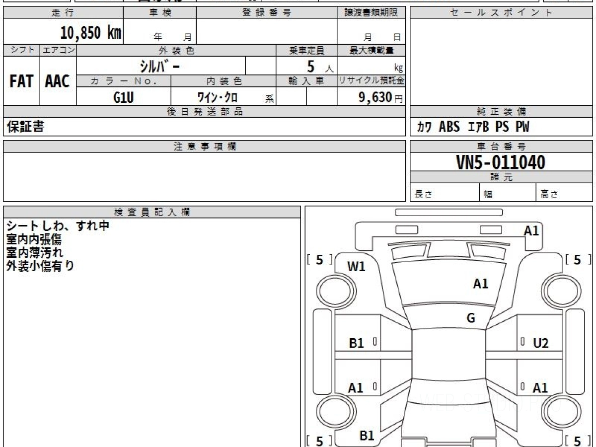Screen dimensions: 596x447
Task: Click the [5] rating left of the rear B1 mark
Action: click(319, 441)
